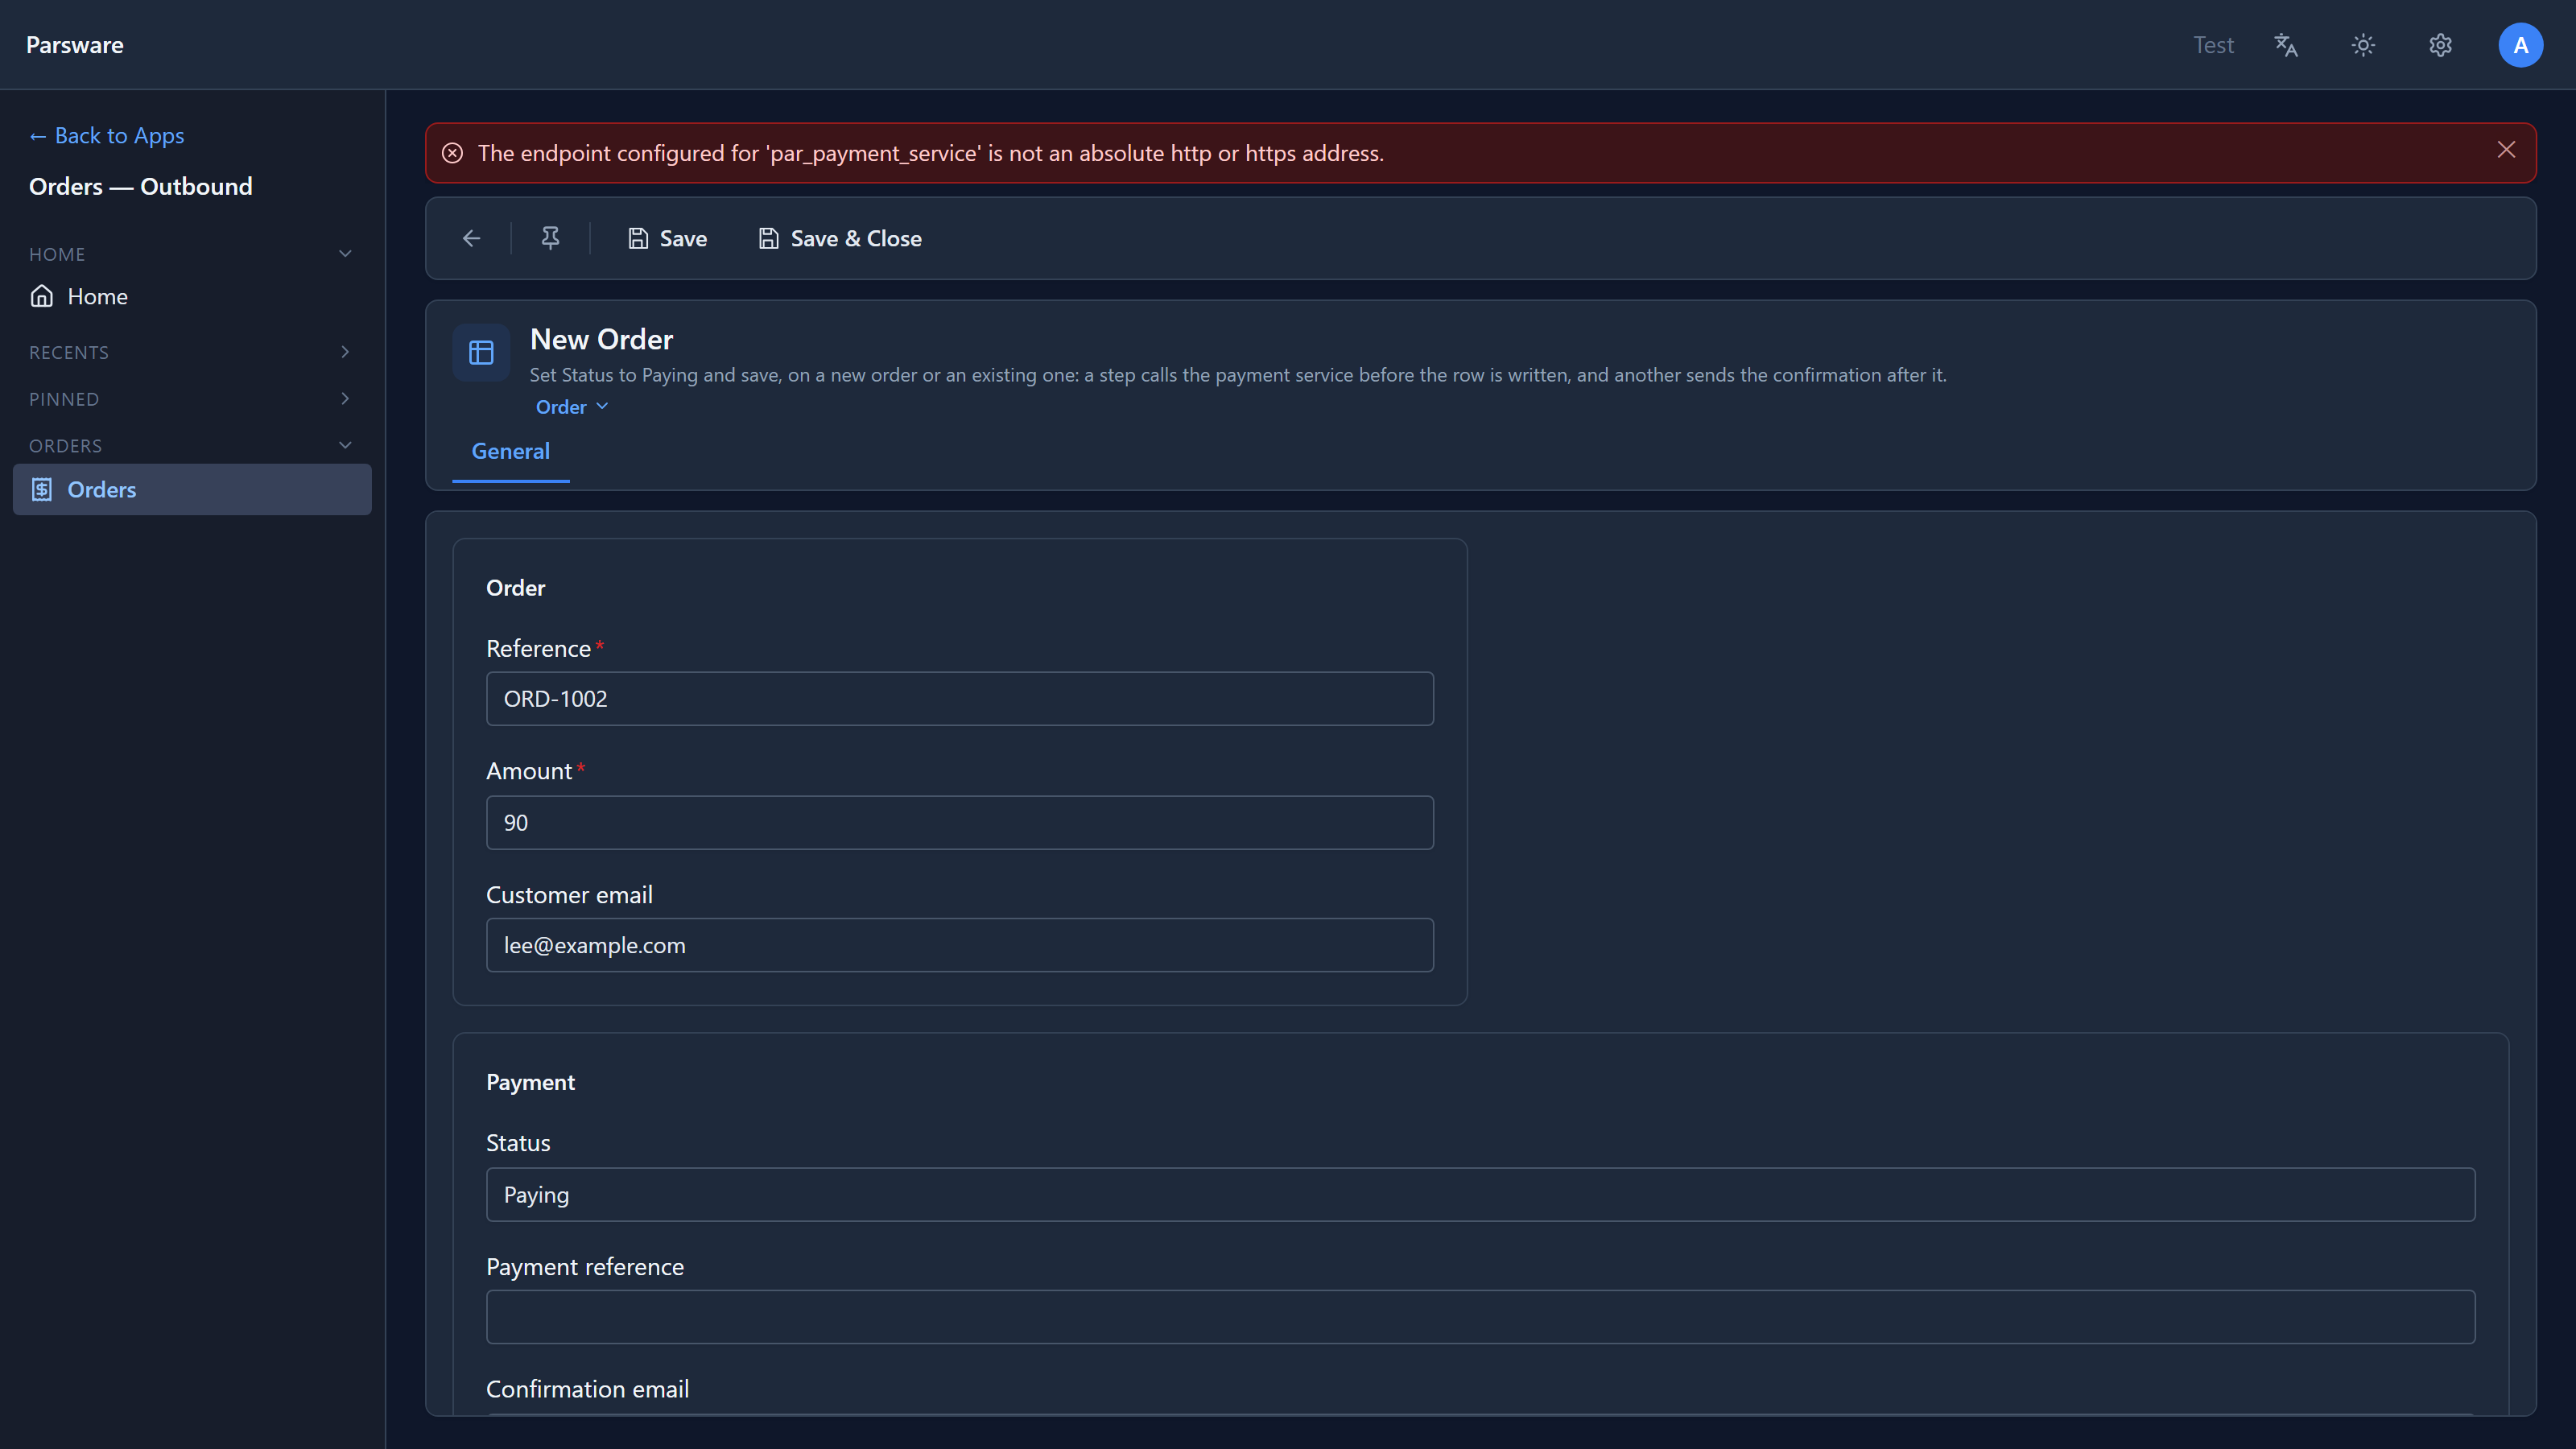Go back using the toolbar arrow
The height and width of the screenshot is (1449, 2576).
471,238
